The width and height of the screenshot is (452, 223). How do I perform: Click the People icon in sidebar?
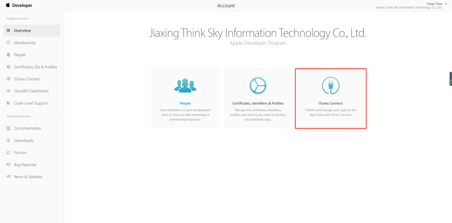coord(8,55)
